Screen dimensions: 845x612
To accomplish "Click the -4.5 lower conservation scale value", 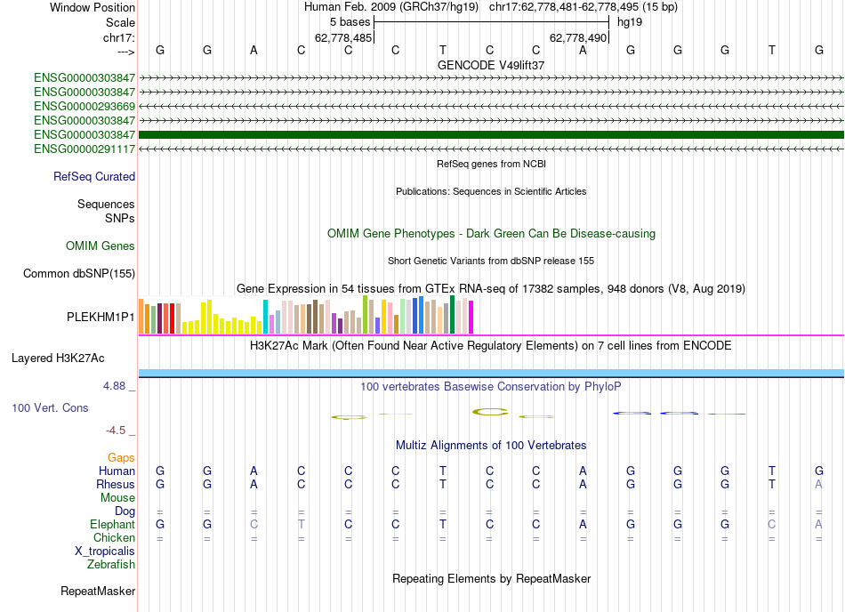I will [x=116, y=431].
